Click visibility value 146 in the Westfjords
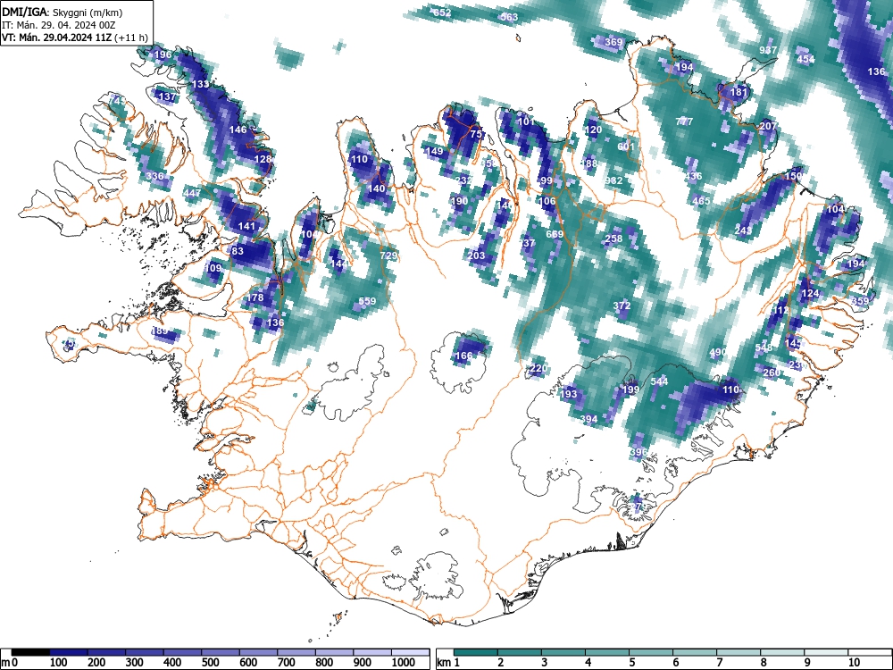The width and height of the screenshot is (893, 670). (x=238, y=130)
